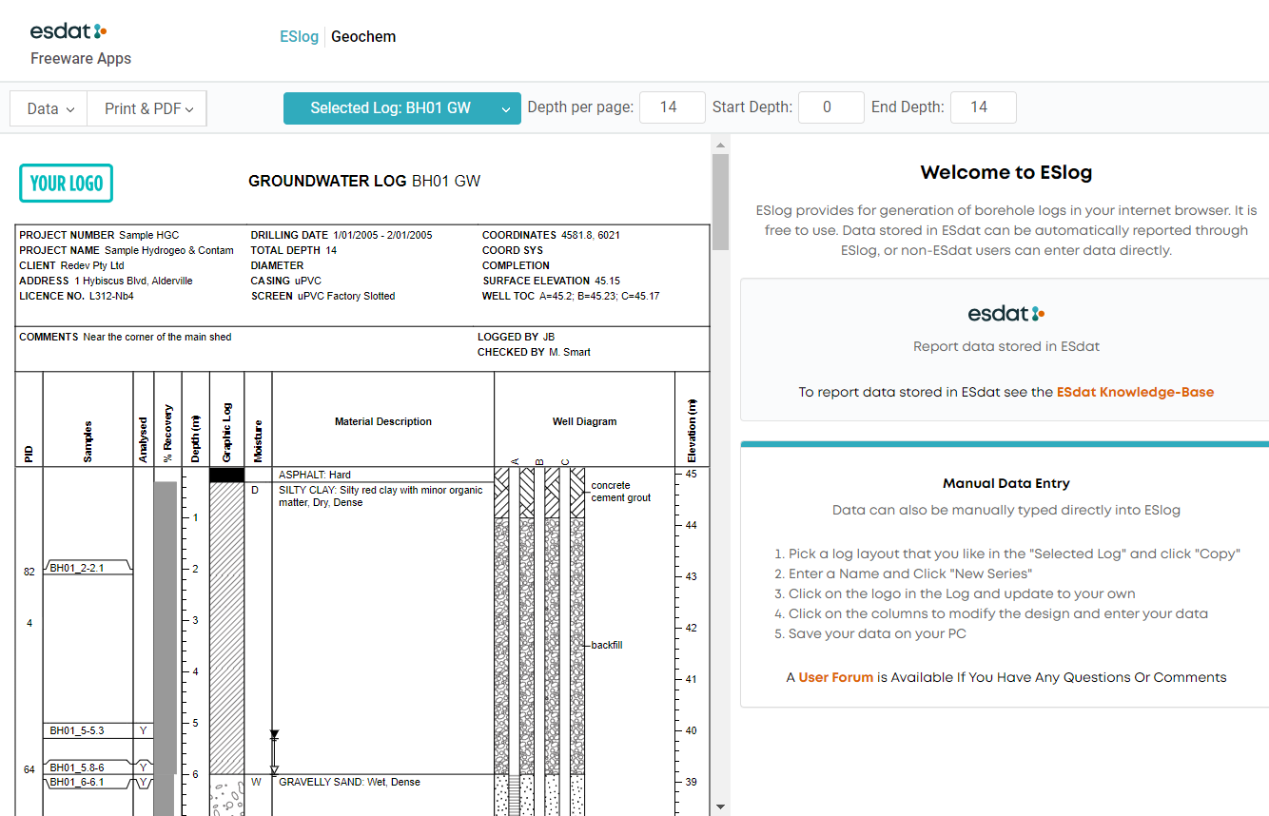Click the Samples column header
This screenshot has height=816, width=1269.
[88, 441]
